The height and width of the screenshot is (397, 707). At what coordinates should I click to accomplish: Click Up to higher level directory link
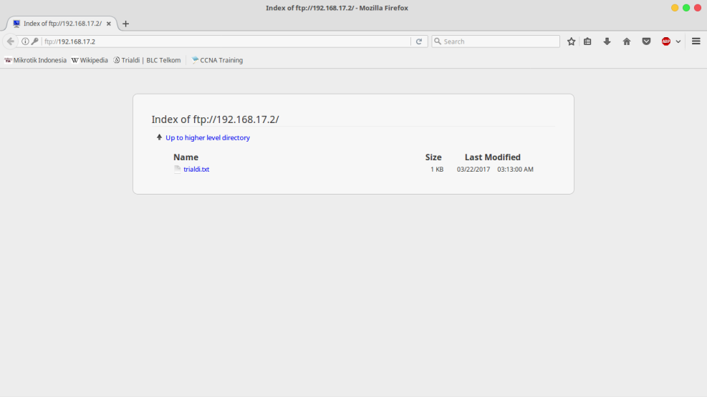point(207,137)
